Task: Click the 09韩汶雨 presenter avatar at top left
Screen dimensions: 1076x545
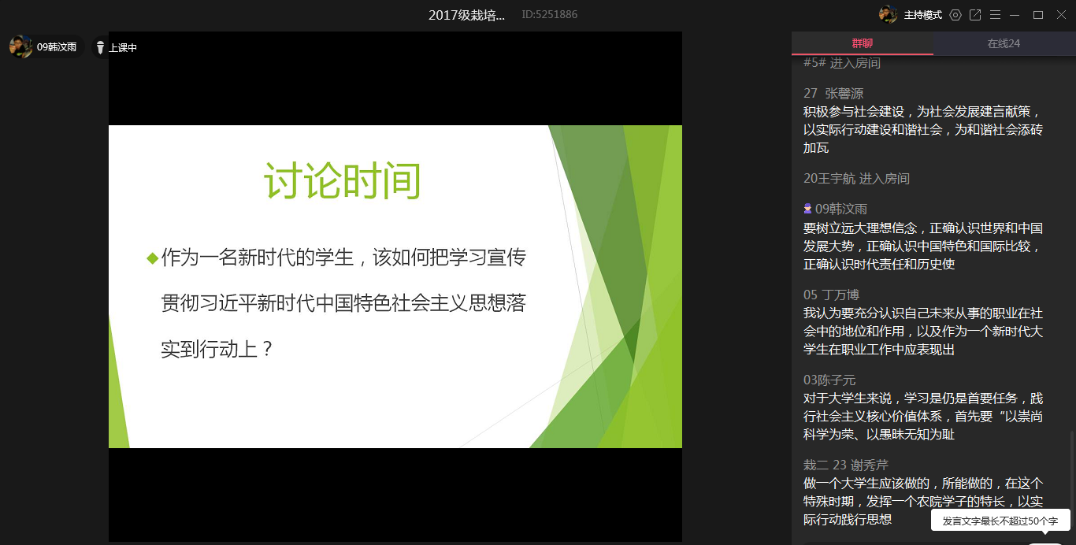Action: click(20, 46)
